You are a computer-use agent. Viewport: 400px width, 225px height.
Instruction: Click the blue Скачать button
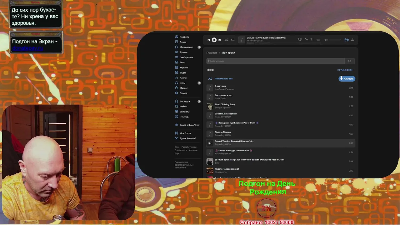(347, 79)
